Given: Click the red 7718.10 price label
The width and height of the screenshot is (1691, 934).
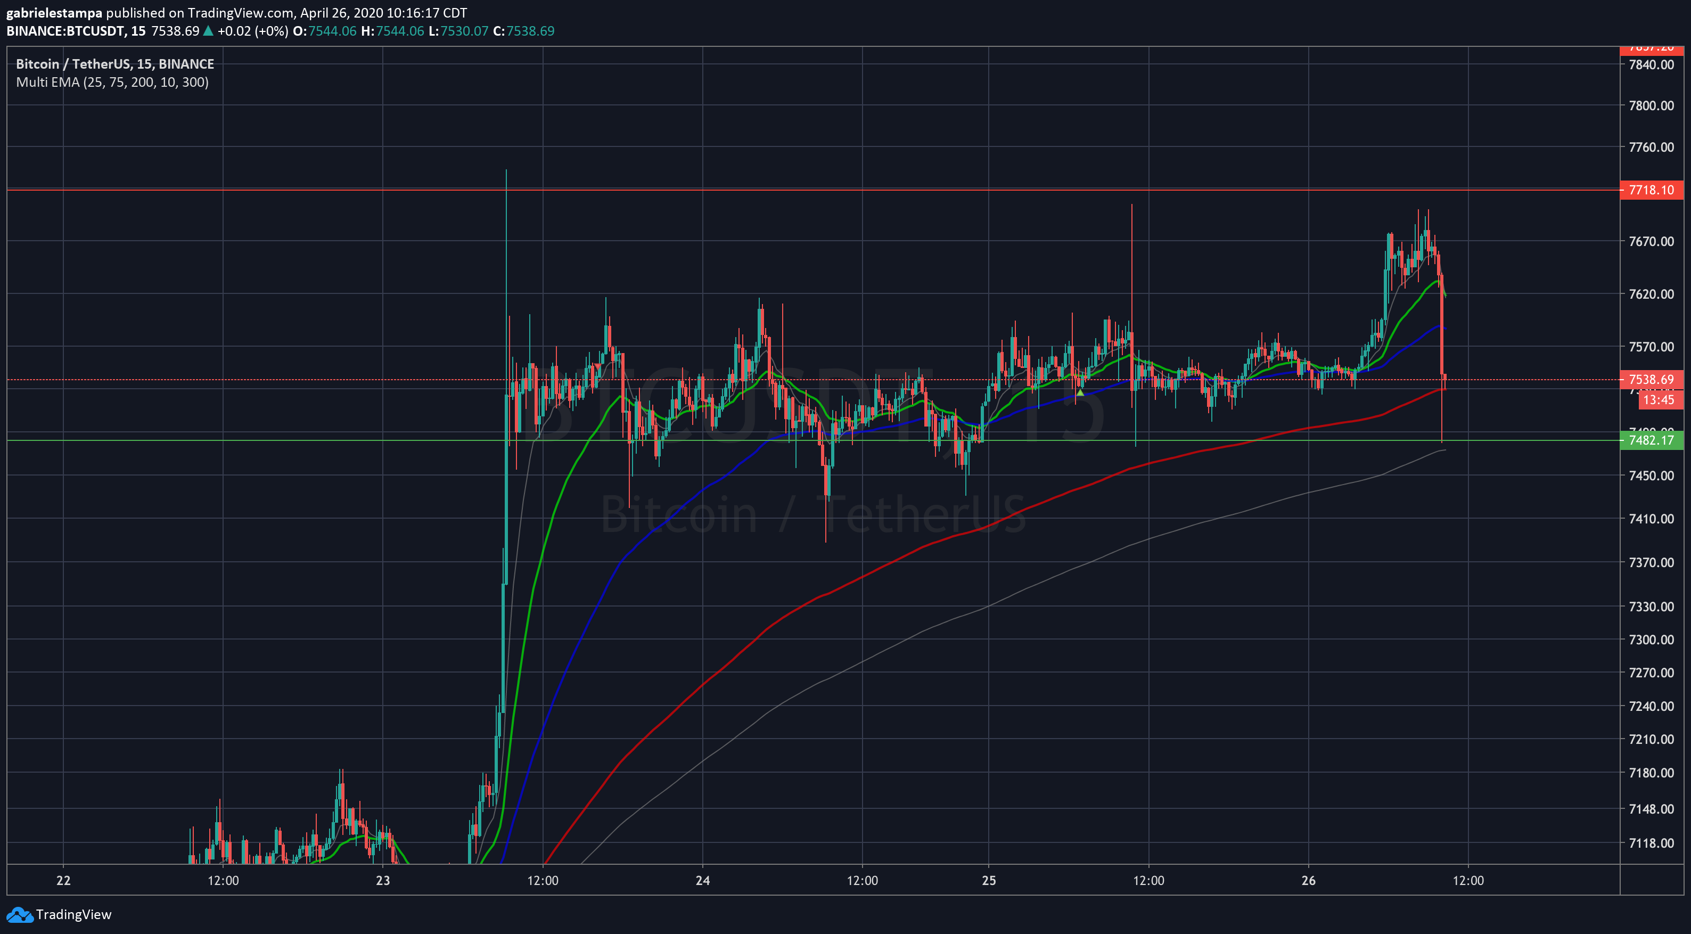Looking at the screenshot, I should coord(1652,190).
